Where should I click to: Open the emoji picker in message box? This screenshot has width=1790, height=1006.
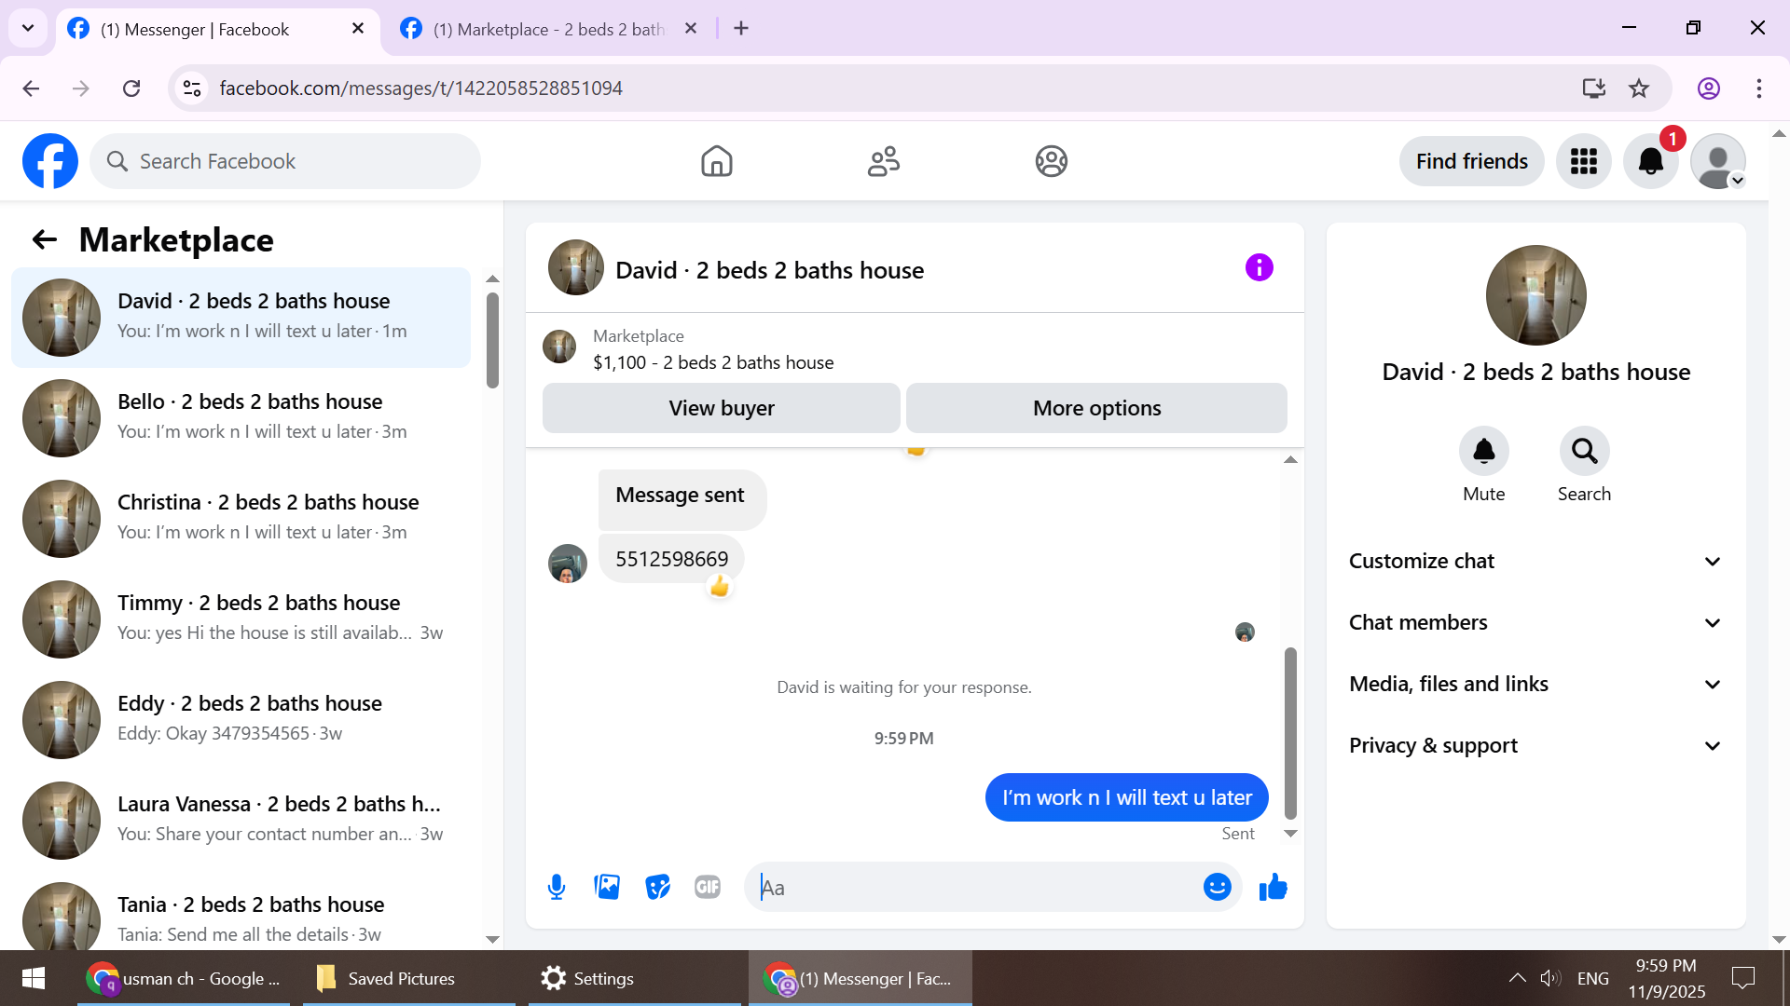(x=1218, y=887)
